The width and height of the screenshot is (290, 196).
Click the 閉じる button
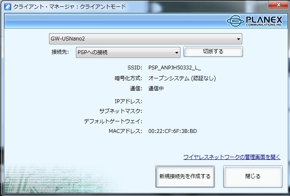click(253, 176)
